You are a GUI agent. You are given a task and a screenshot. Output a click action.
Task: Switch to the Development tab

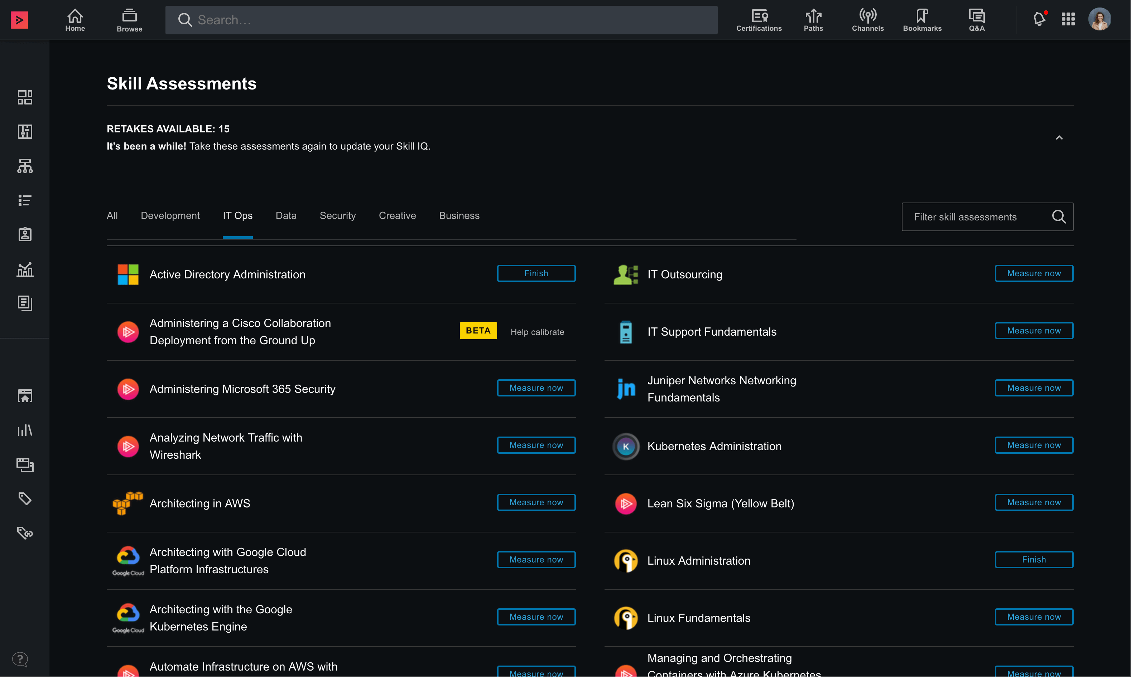[x=170, y=216]
